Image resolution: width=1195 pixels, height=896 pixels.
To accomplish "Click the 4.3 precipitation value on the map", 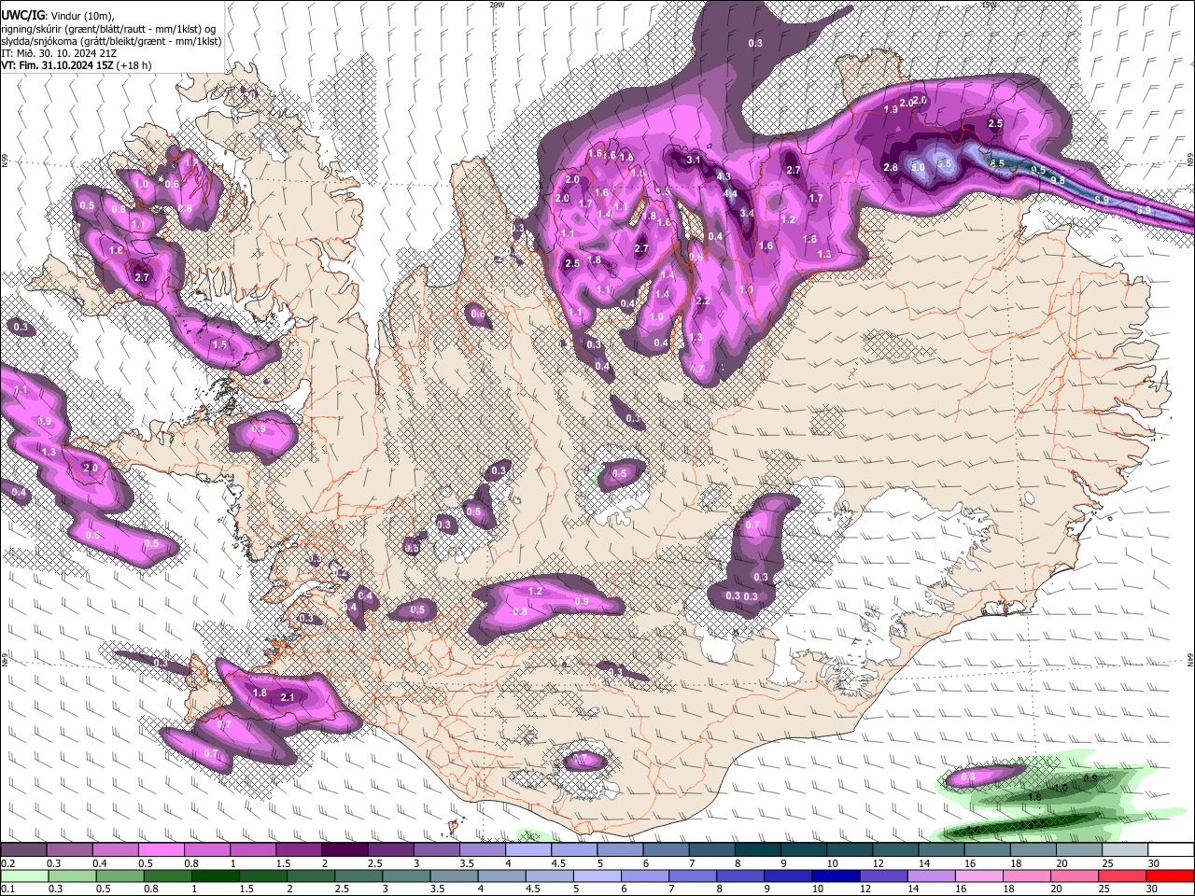I will (x=724, y=175).
